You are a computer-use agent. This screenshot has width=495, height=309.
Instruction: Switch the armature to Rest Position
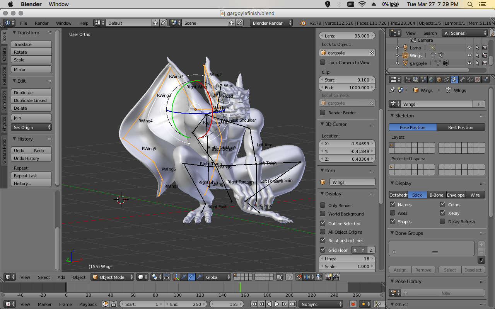(x=461, y=127)
